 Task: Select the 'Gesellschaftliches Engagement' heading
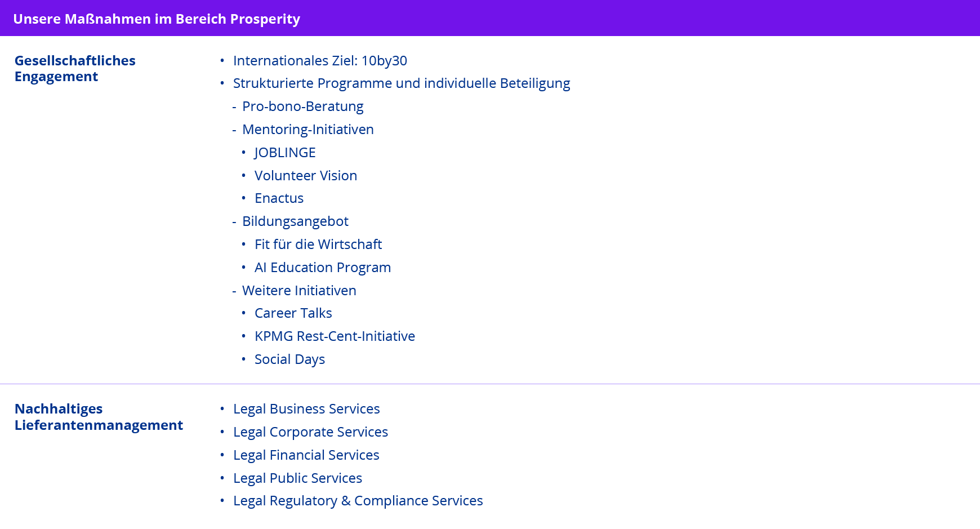(75, 68)
